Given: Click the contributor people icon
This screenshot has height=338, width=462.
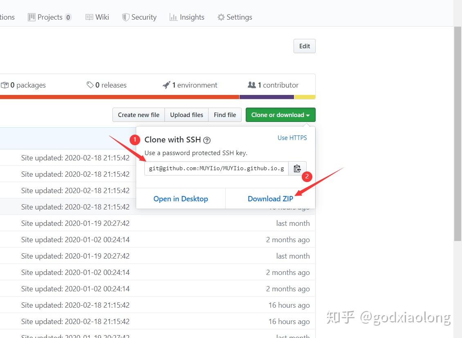Looking at the screenshot, I should pos(252,85).
